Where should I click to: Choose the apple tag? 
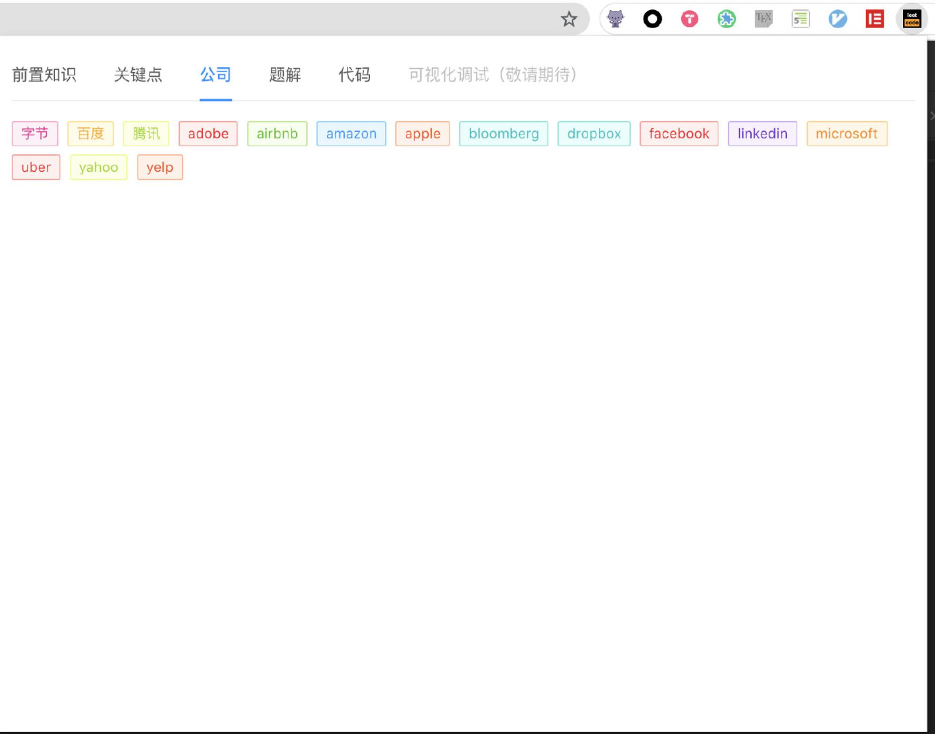423,134
